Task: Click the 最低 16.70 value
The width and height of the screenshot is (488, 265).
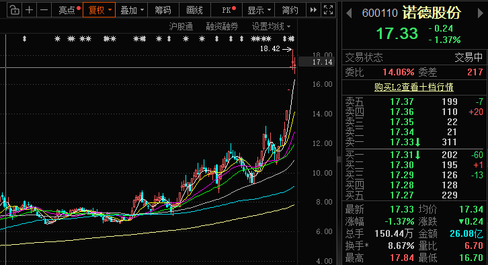Action: [471, 258]
